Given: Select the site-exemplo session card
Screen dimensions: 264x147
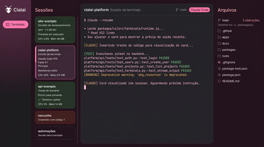Looking at the screenshot, I should click(x=55, y=30).
